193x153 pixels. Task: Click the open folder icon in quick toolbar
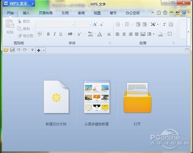6,50
